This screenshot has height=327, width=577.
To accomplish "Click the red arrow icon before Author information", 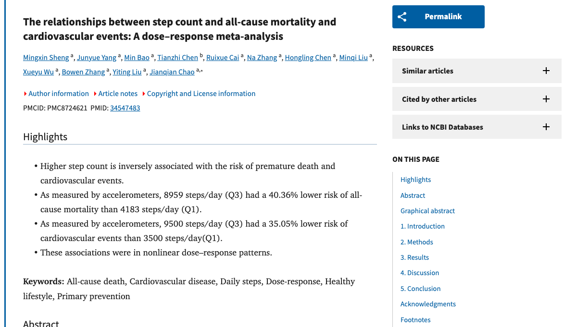I will 25,93.
